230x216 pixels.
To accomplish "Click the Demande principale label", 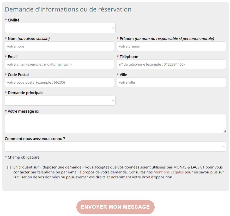I will point(26,93).
